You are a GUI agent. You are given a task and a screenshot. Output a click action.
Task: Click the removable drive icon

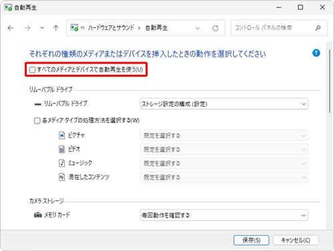tap(37, 104)
